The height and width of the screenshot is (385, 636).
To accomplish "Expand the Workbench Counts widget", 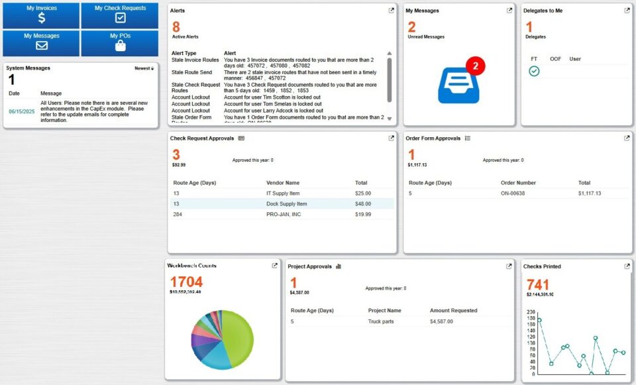I will (x=274, y=266).
